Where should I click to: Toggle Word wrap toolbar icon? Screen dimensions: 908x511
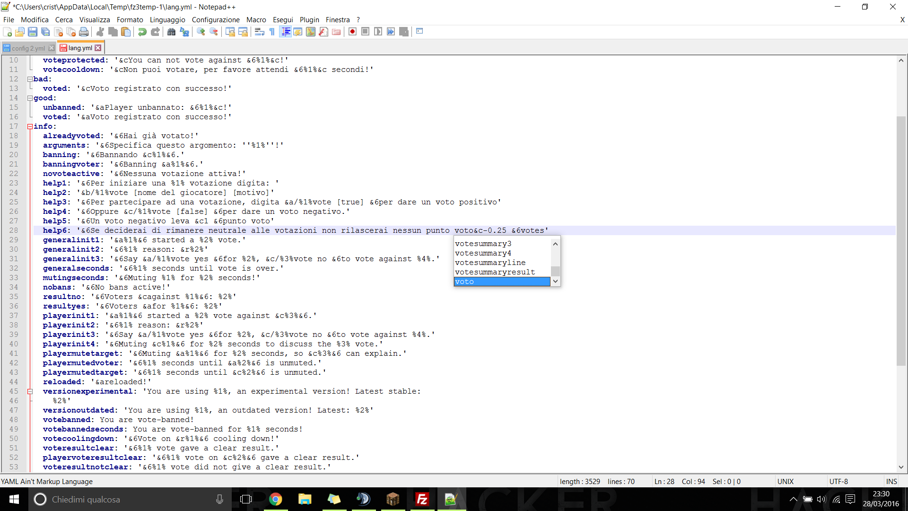259,32
